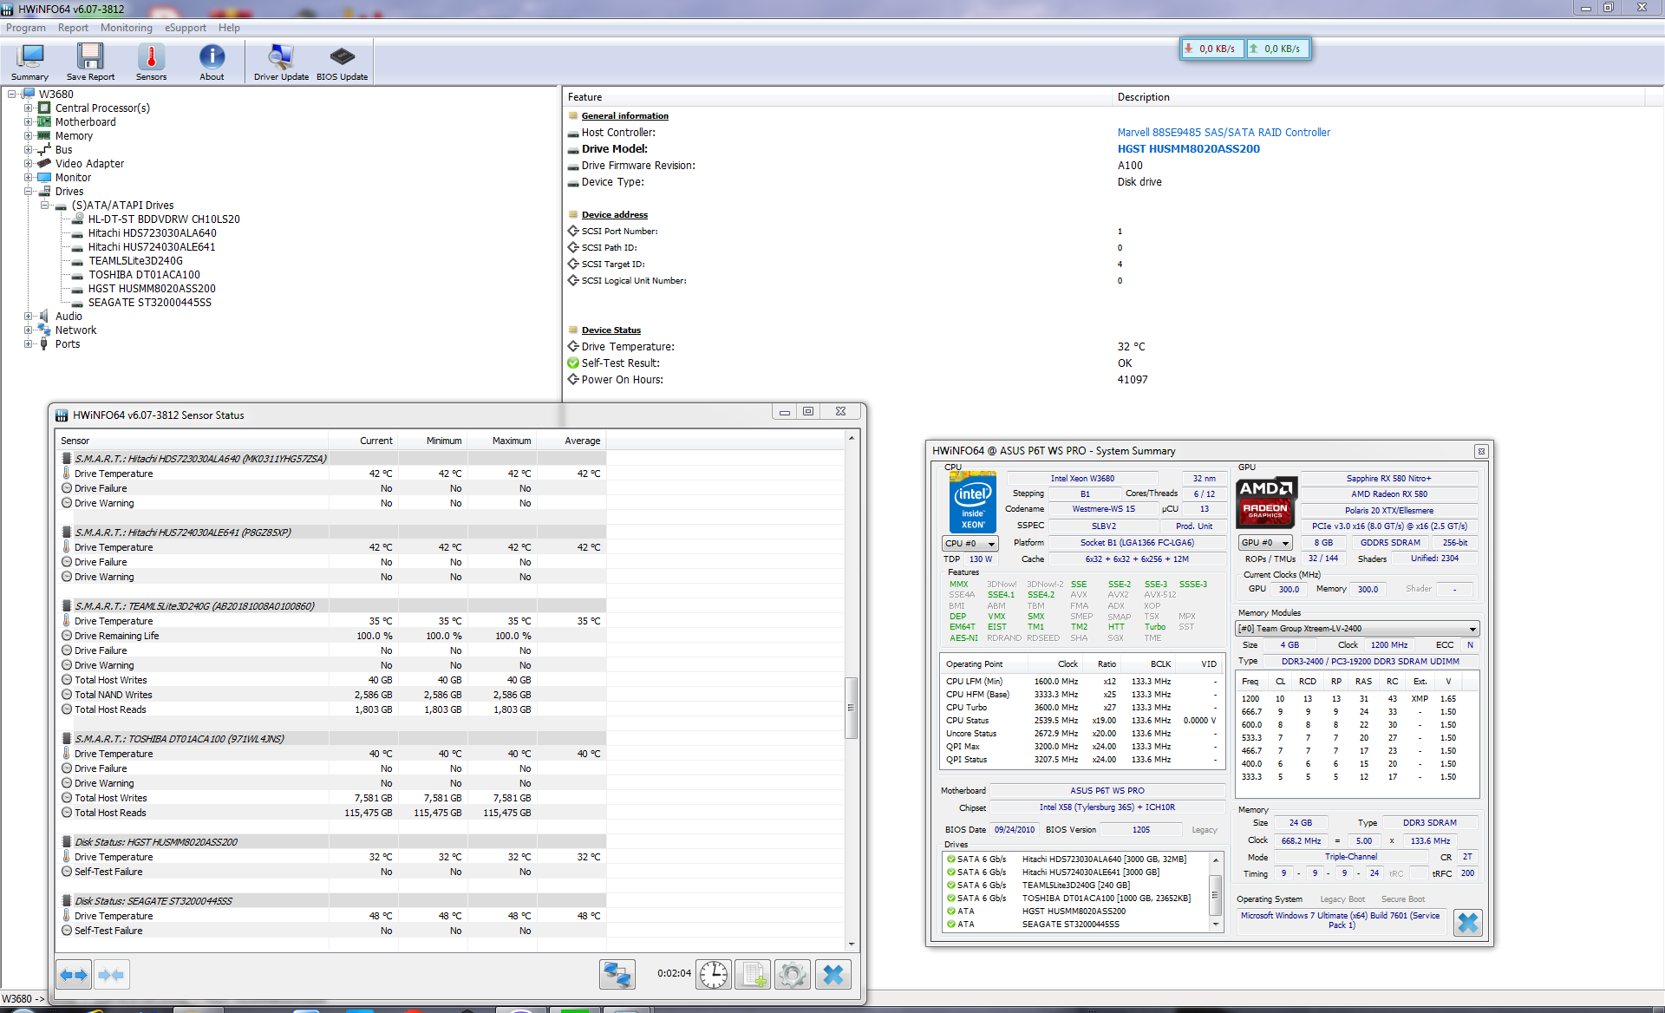
Task: Click ASUS P6T WS PRO motherboard name
Action: pos(1107,791)
